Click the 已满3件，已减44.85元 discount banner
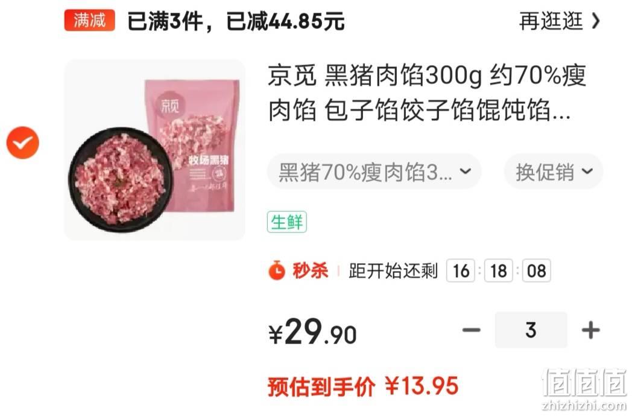 (x=236, y=21)
